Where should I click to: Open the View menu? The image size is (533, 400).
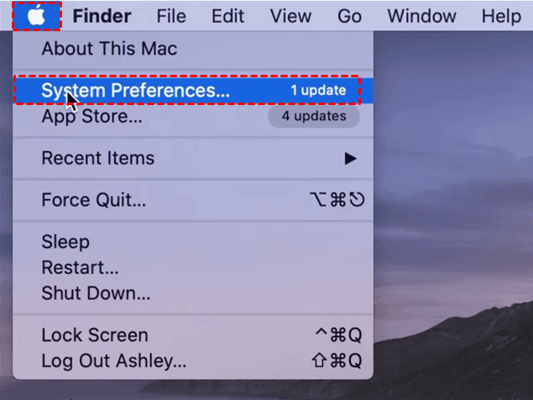pyautogui.click(x=290, y=16)
